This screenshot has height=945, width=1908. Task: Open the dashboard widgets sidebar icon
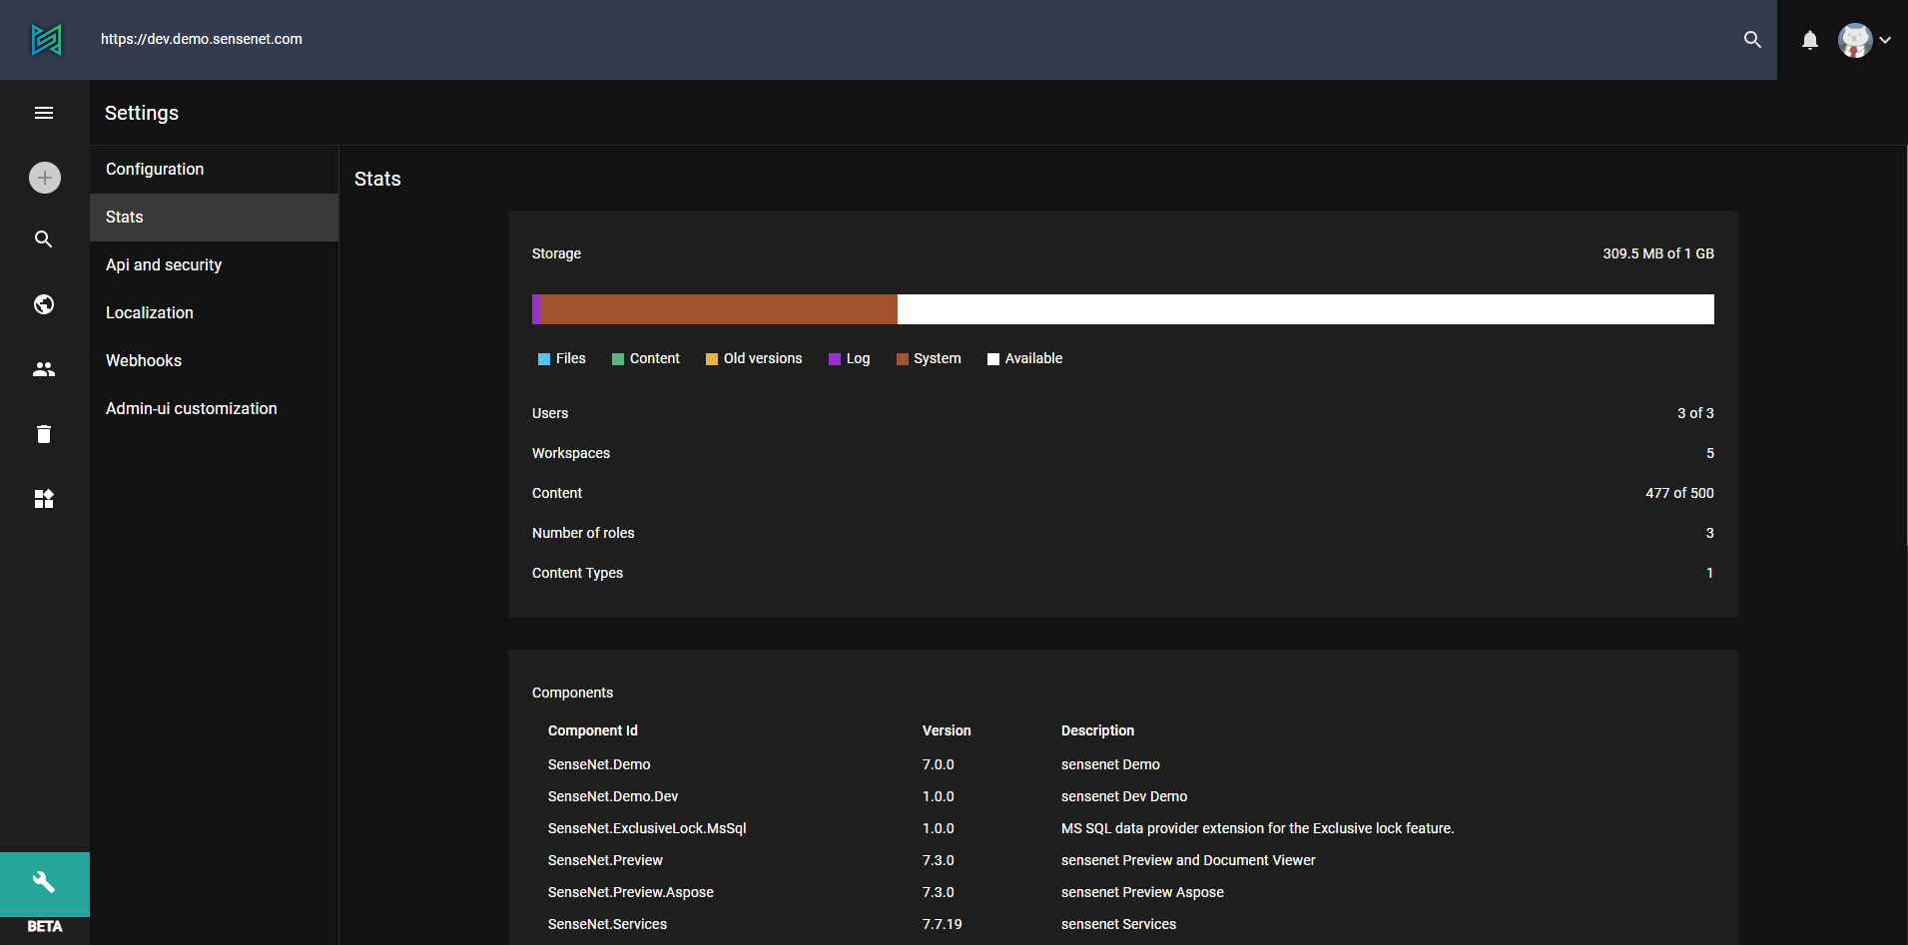click(x=44, y=499)
